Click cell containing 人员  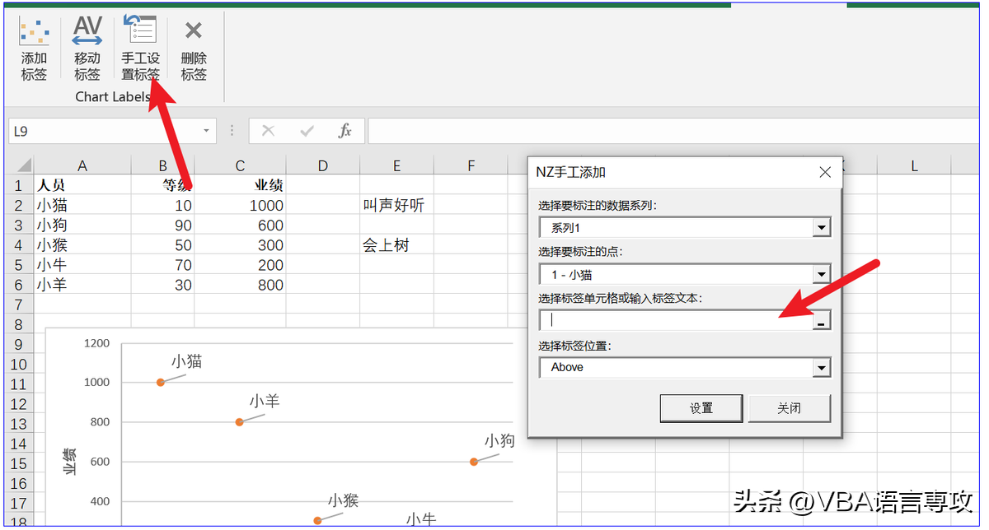(82, 186)
